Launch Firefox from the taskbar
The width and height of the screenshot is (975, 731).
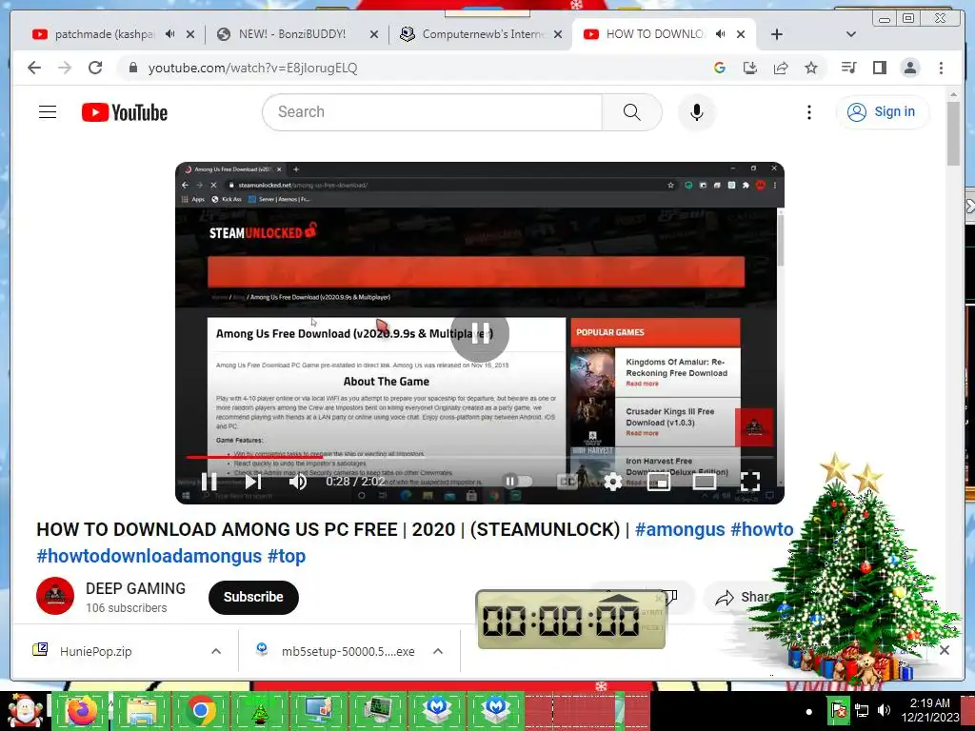(82, 711)
